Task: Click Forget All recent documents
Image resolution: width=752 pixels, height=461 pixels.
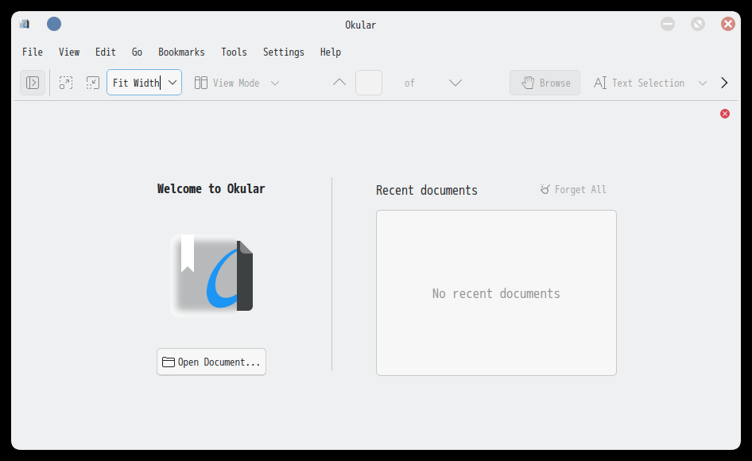Action: 573,189
